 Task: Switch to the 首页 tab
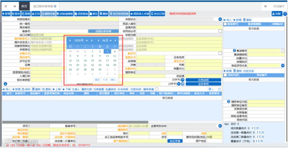24,6
